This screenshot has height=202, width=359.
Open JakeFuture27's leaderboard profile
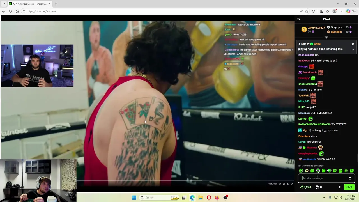pyautogui.click(x=316, y=28)
